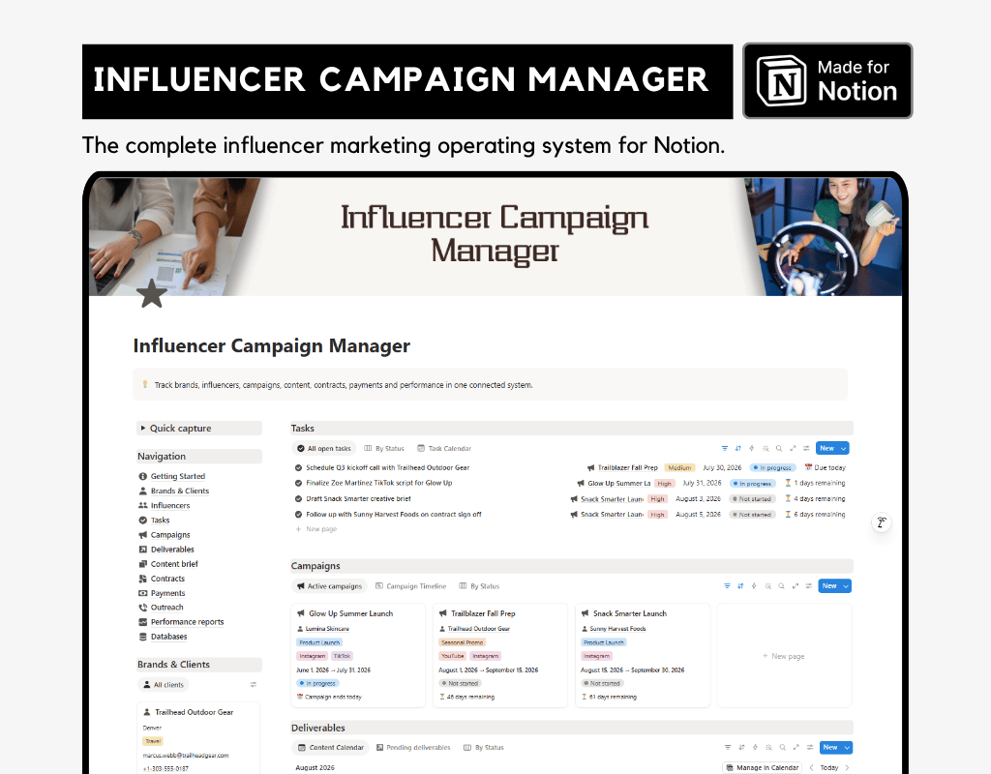This screenshot has width=991, height=774.
Task: Click New button in Campaigns section
Action: (x=829, y=586)
